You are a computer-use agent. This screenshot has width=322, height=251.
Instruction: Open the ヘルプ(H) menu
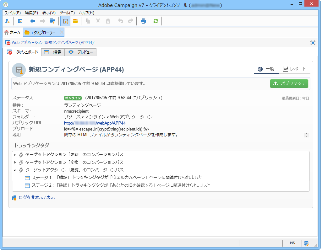(x=86, y=13)
